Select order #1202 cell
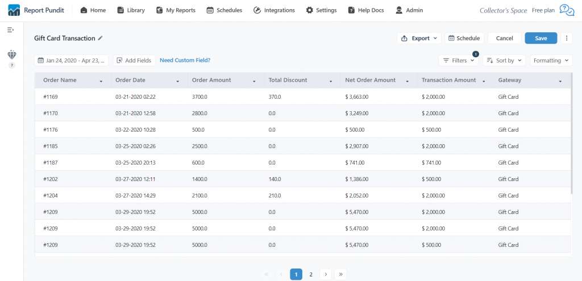 (x=51, y=179)
